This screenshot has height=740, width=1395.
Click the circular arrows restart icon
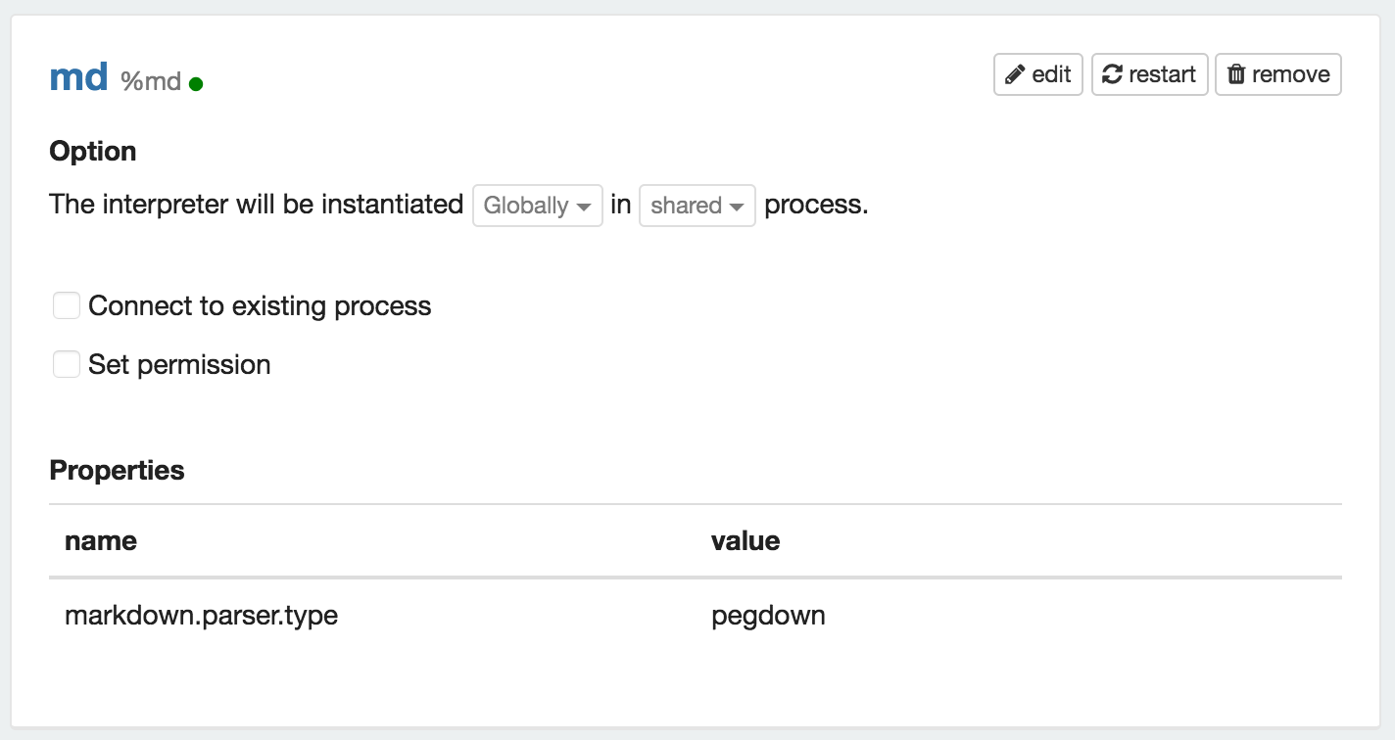coord(1112,74)
